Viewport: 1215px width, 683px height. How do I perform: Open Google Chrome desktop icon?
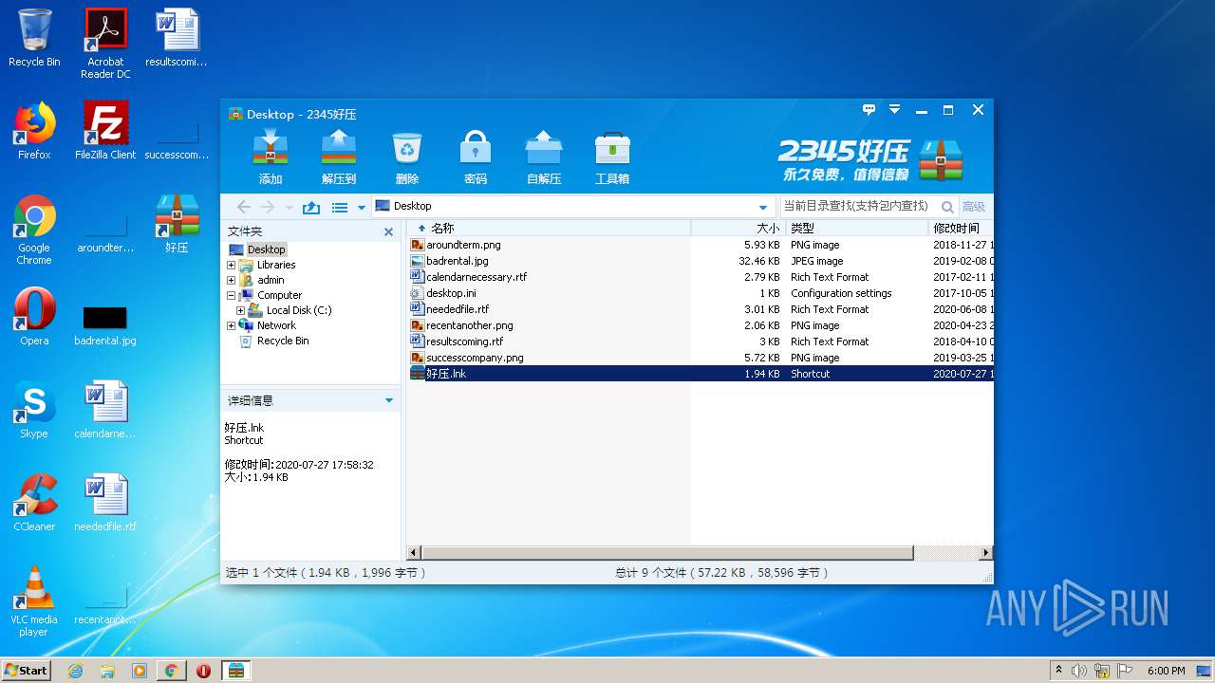click(34, 230)
